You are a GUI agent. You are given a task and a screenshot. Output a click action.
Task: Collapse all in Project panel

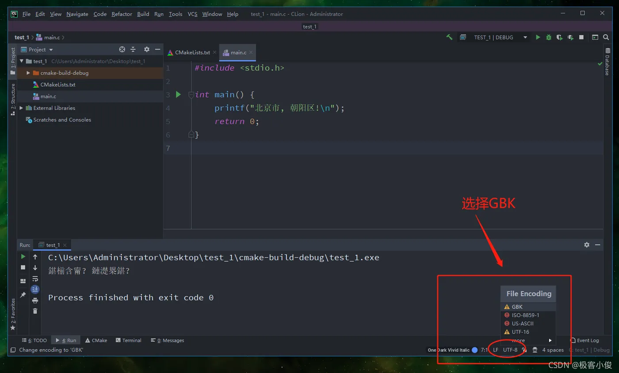click(133, 49)
